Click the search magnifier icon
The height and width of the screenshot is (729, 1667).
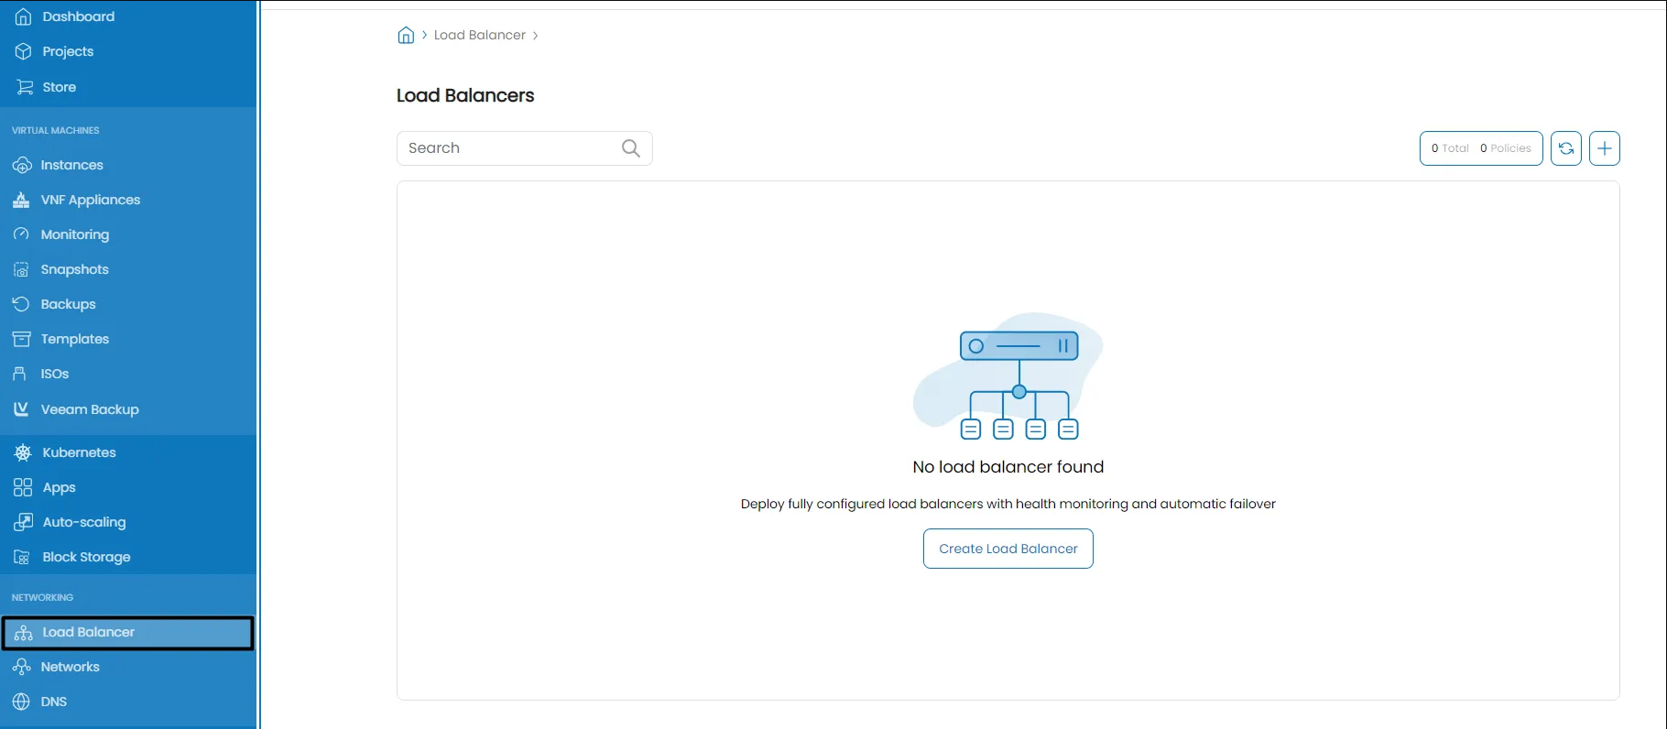tap(630, 148)
